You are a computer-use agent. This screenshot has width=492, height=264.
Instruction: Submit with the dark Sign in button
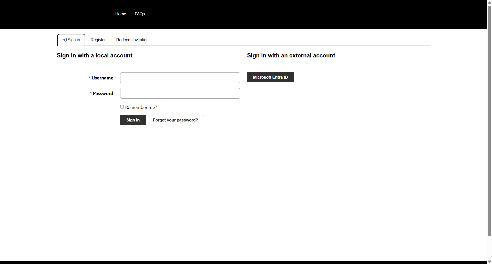[133, 120]
